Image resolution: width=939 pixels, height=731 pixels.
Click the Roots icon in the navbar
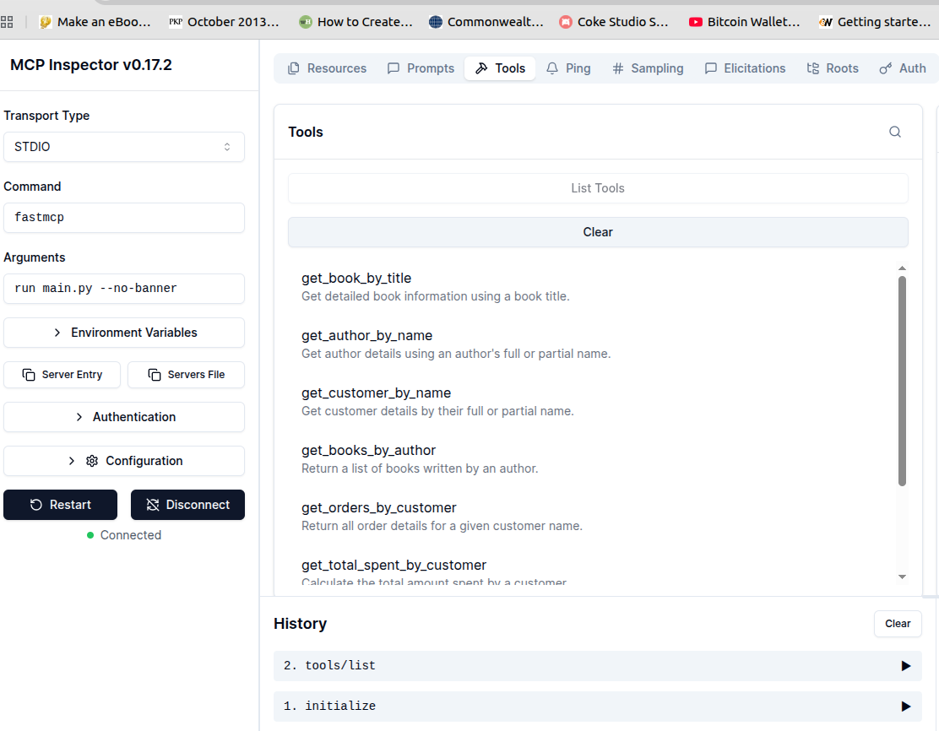(811, 68)
